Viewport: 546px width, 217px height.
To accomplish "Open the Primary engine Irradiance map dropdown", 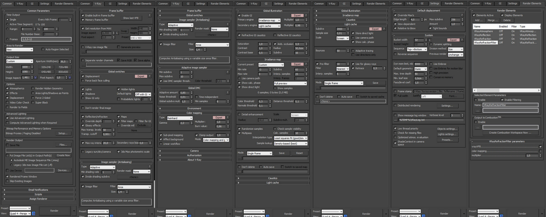I will click(x=269, y=20).
